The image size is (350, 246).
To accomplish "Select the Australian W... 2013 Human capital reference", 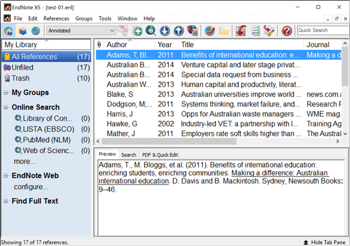I will [x=219, y=85].
